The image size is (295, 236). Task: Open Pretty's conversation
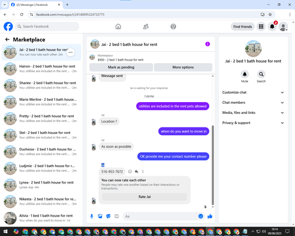(41, 119)
